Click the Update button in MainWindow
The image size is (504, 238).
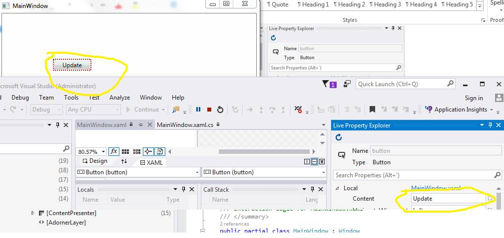coord(72,65)
